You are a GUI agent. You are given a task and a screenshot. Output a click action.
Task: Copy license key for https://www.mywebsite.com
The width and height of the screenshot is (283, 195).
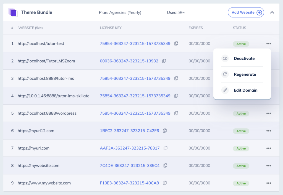pos(165,183)
